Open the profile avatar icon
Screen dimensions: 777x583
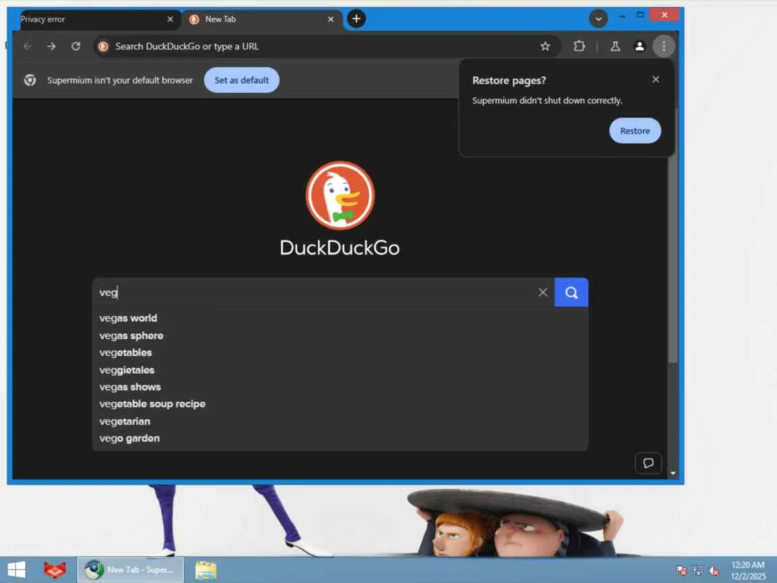point(639,46)
